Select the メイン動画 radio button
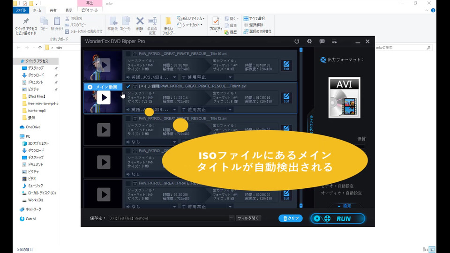Screen dimensions: 450x253 (90, 87)
